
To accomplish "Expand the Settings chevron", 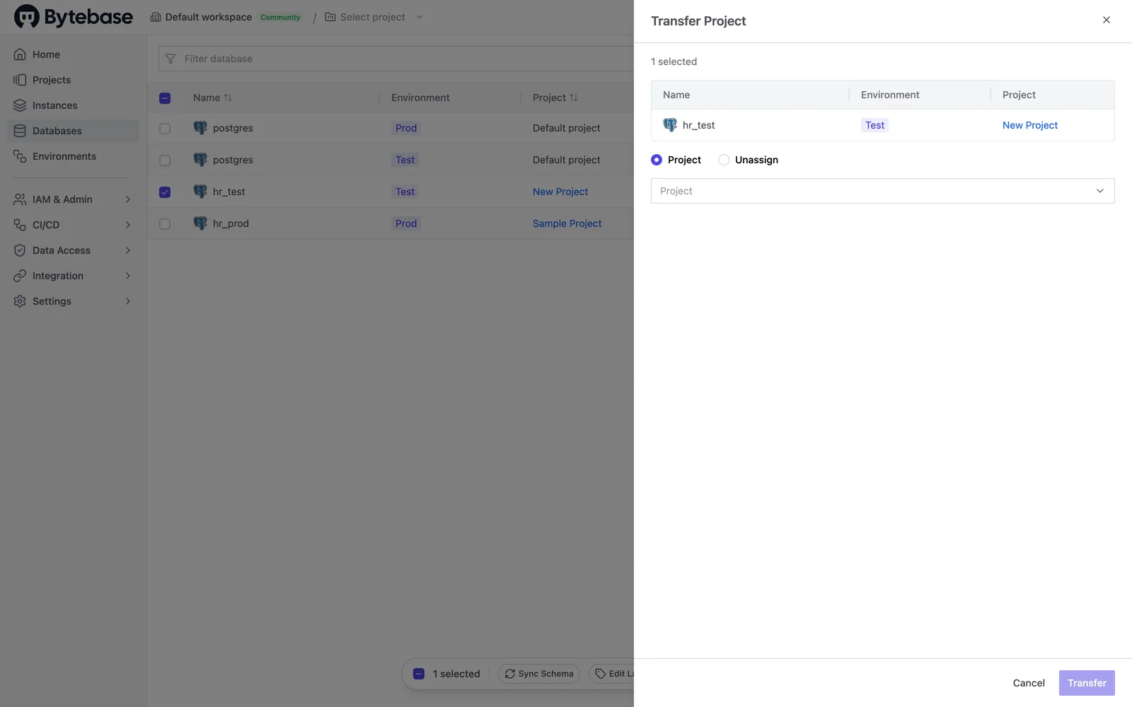I will pos(128,301).
